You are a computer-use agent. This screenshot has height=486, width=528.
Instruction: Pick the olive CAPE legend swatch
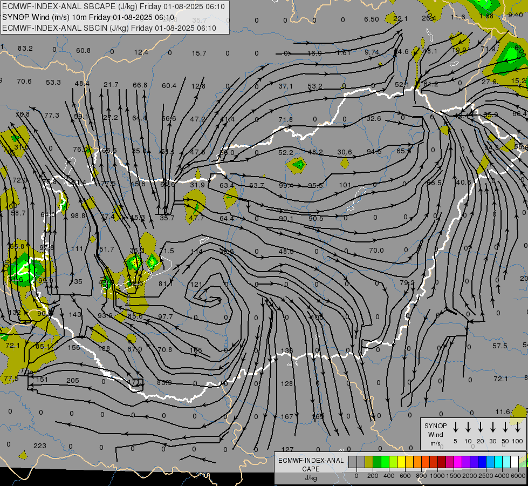point(369,462)
